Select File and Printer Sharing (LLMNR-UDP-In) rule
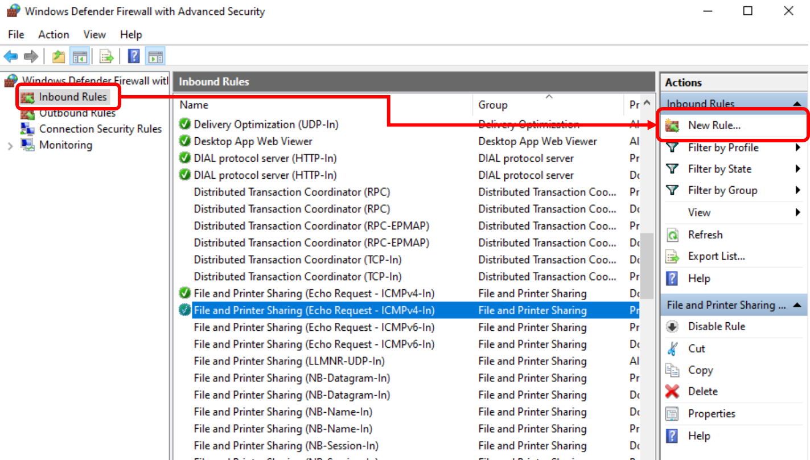Viewport: 810px width, 460px height. pos(289,361)
